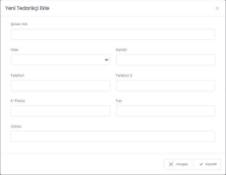
Task: Click the Yeni Tedarikçi Ekle dialog title
Action: point(27,8)
